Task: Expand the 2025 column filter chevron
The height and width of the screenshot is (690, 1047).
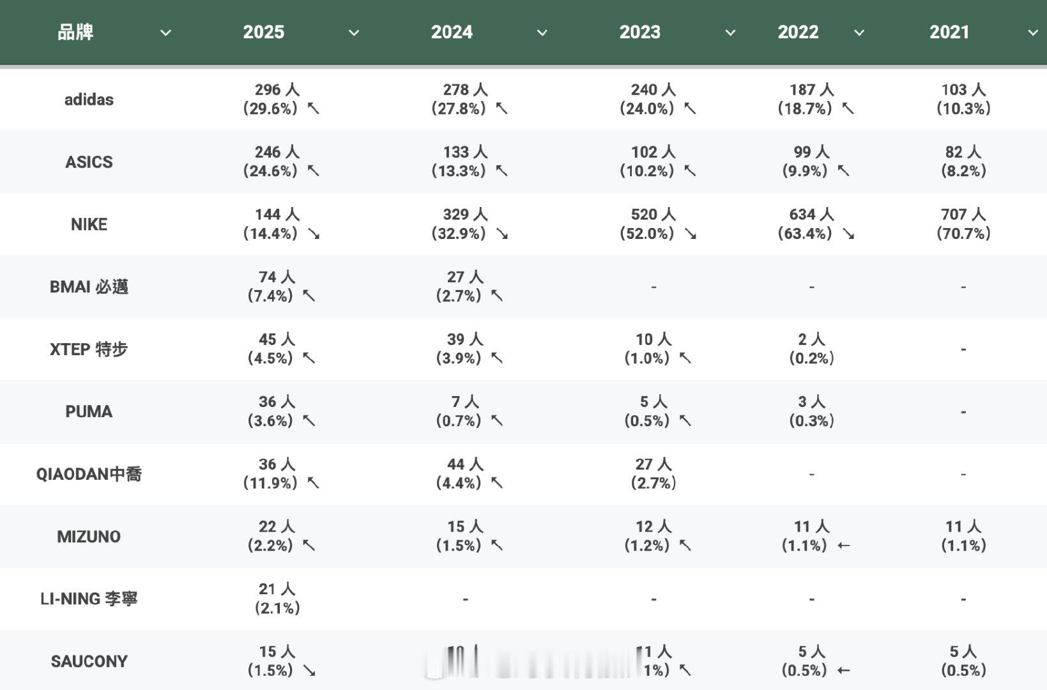Action: 353,33
